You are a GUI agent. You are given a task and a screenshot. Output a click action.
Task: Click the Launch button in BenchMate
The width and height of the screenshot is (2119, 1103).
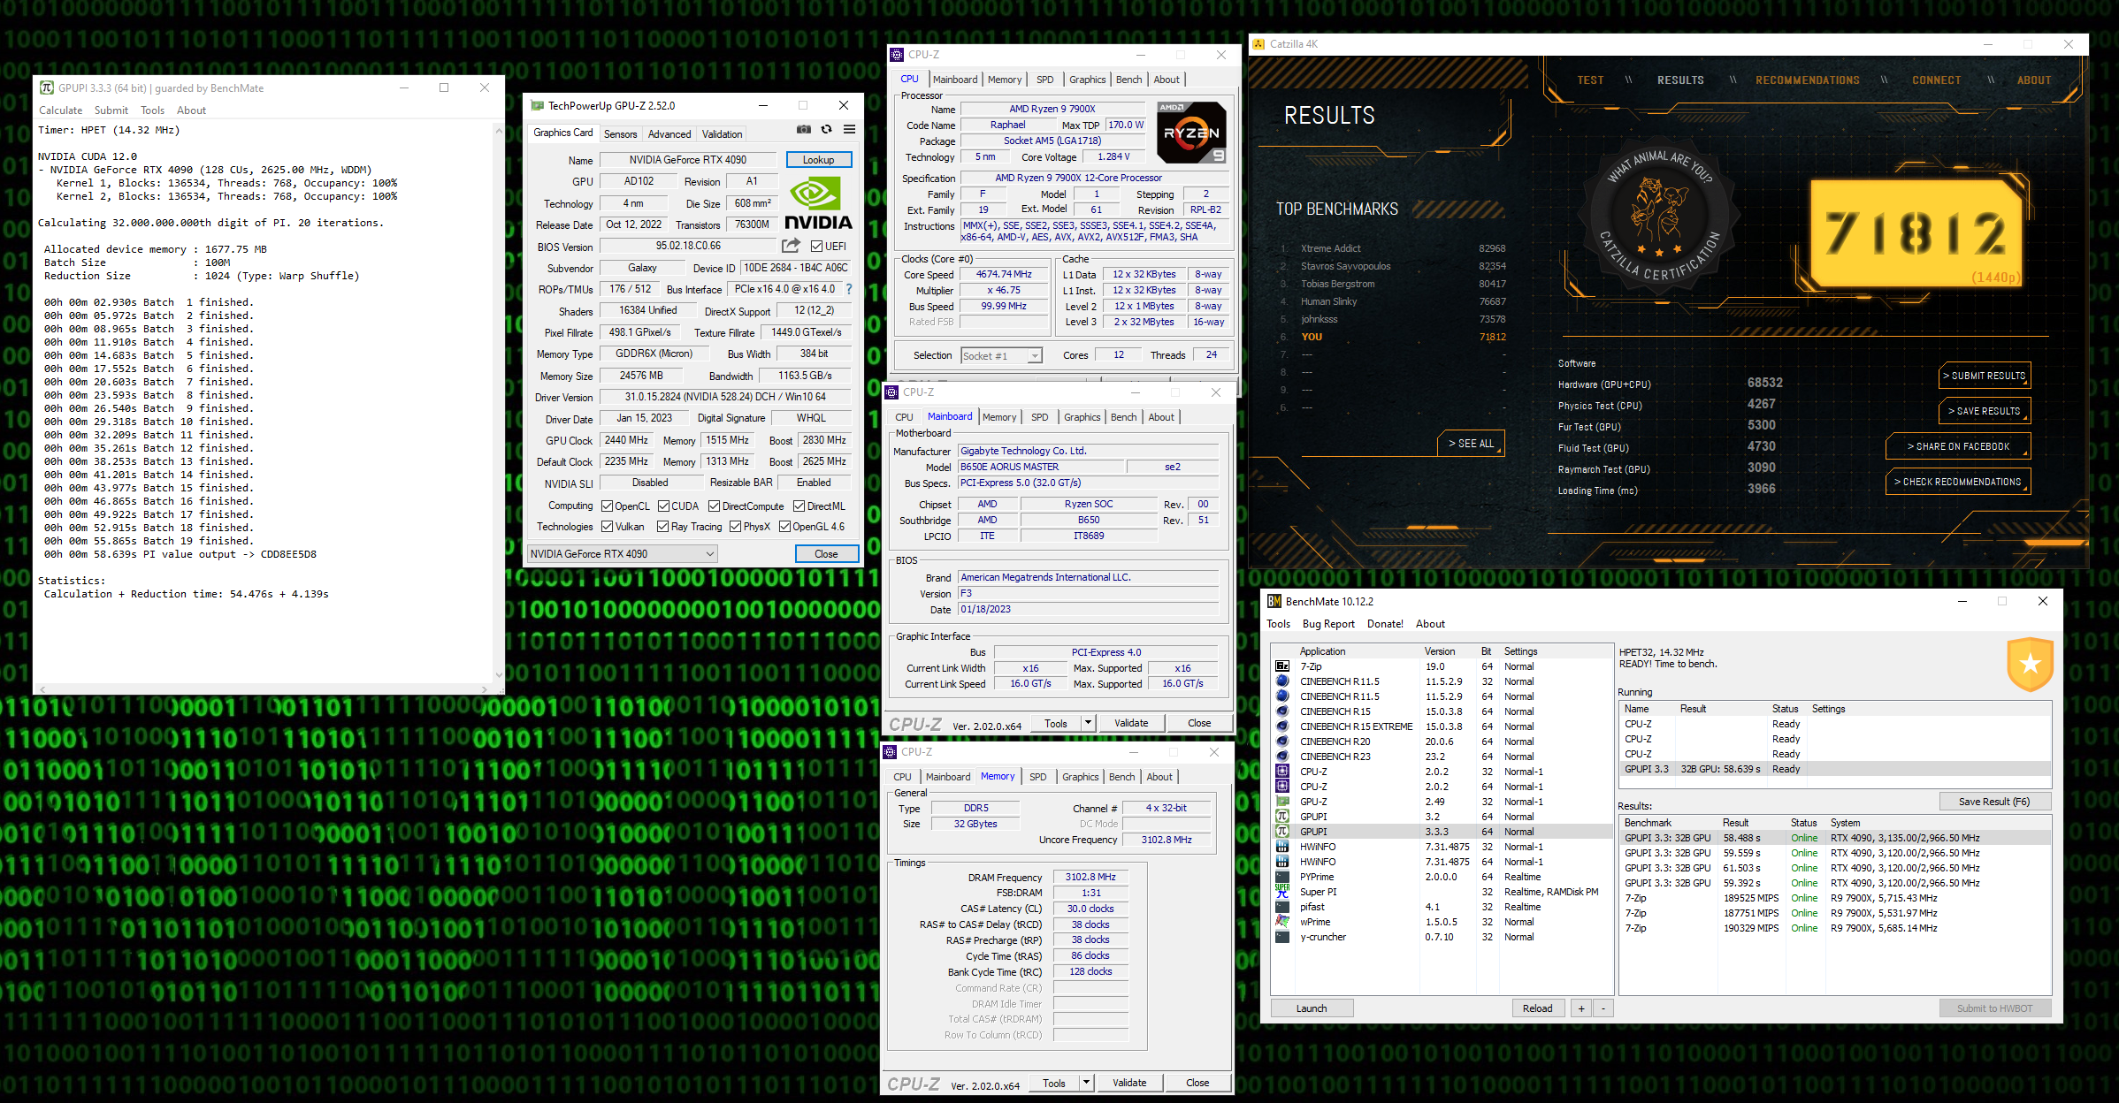[1312, 1008]
